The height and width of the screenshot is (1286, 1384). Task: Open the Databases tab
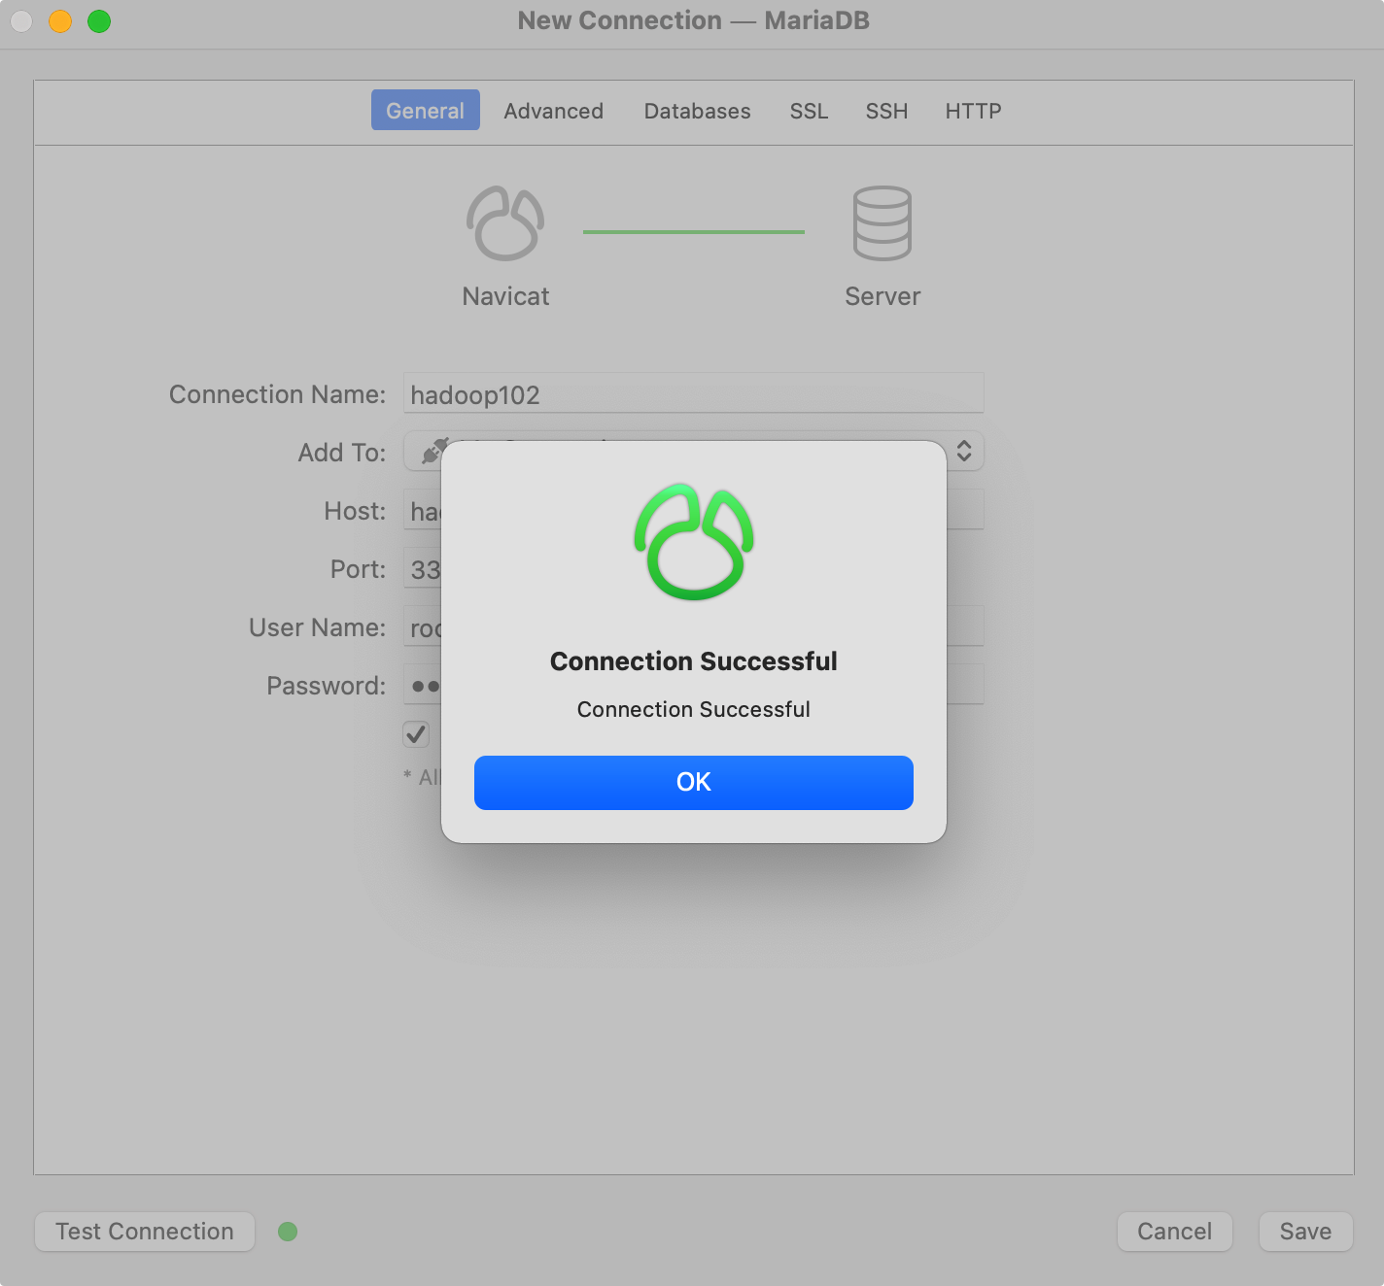[697, 111]
